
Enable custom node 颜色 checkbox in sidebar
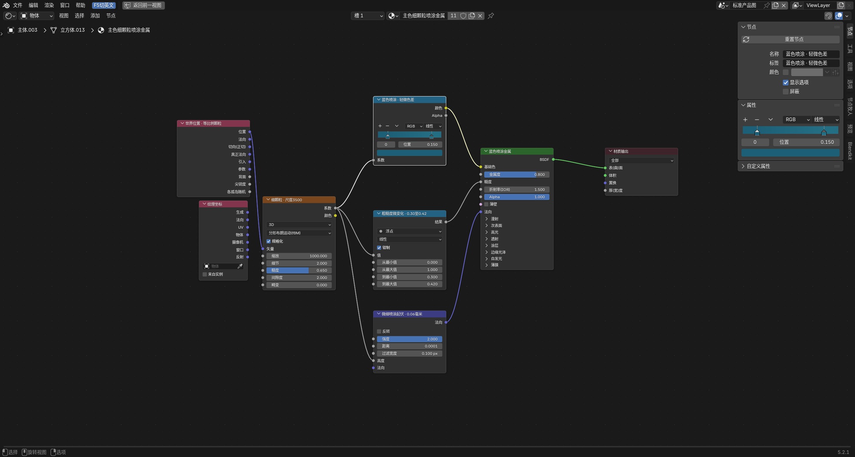tap(785, 72)
